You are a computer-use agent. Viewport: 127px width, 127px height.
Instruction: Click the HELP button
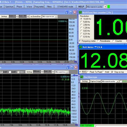(81, 7)
